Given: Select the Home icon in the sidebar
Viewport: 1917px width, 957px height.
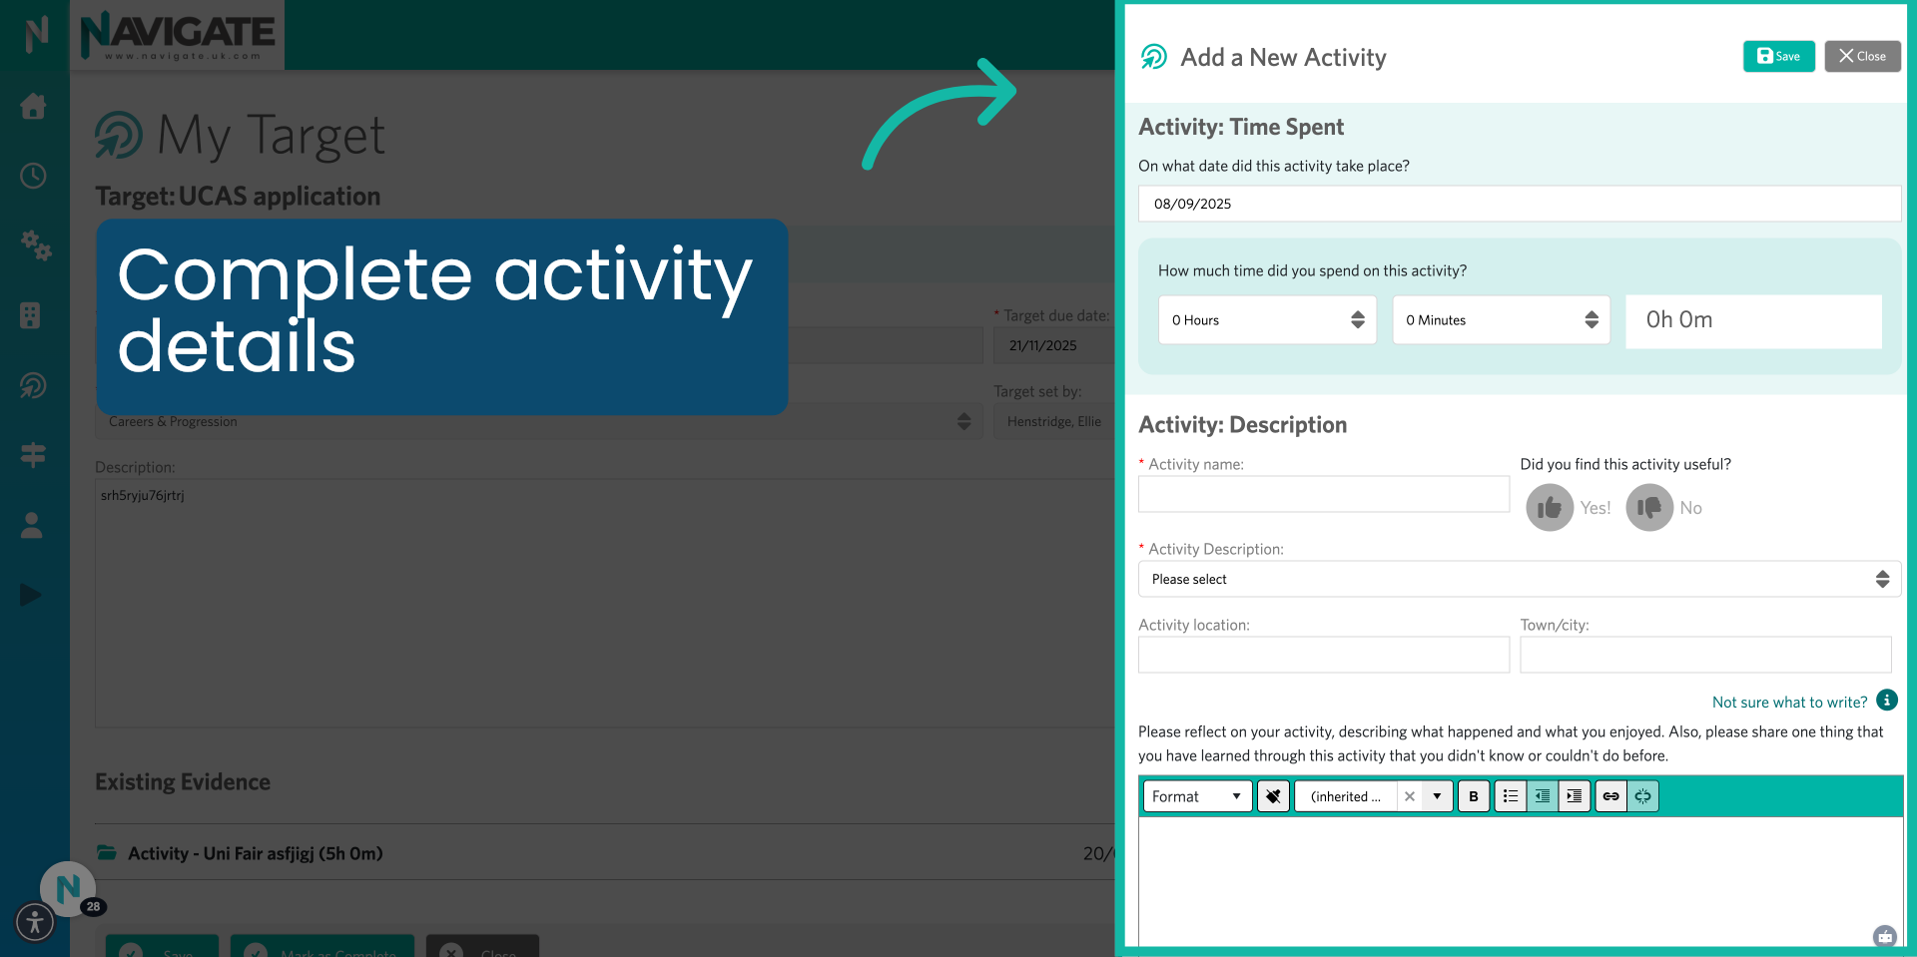Looking at the screenshot, I should [33, 107].
